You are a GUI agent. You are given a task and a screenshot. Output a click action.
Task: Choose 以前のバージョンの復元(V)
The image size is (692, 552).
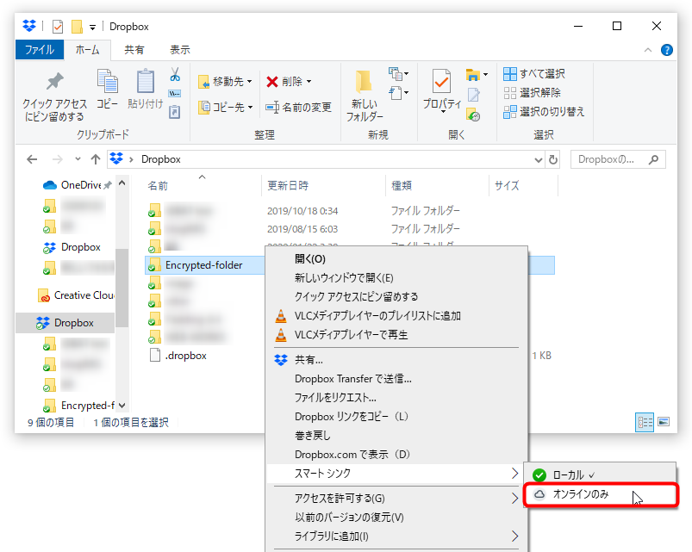[396, 518]
